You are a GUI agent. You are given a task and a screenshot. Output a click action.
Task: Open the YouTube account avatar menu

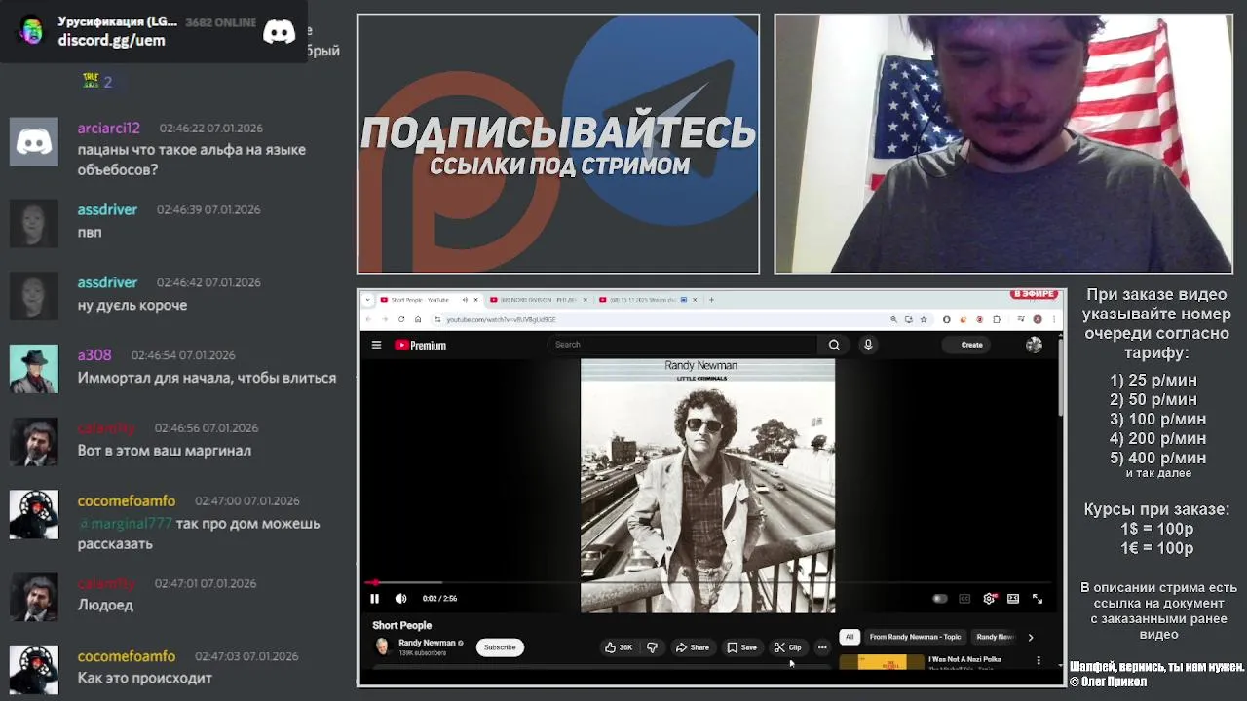pos(1034,345)
